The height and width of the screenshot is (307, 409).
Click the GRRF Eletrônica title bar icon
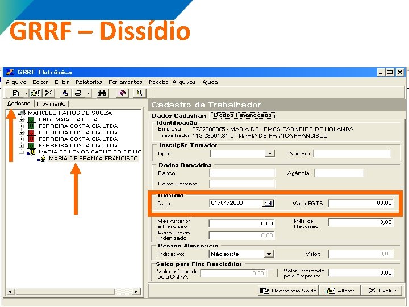pos(10,72)
